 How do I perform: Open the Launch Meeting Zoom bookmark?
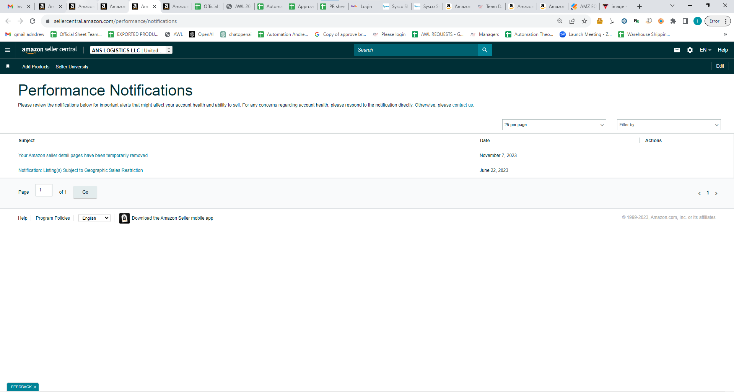586,34
